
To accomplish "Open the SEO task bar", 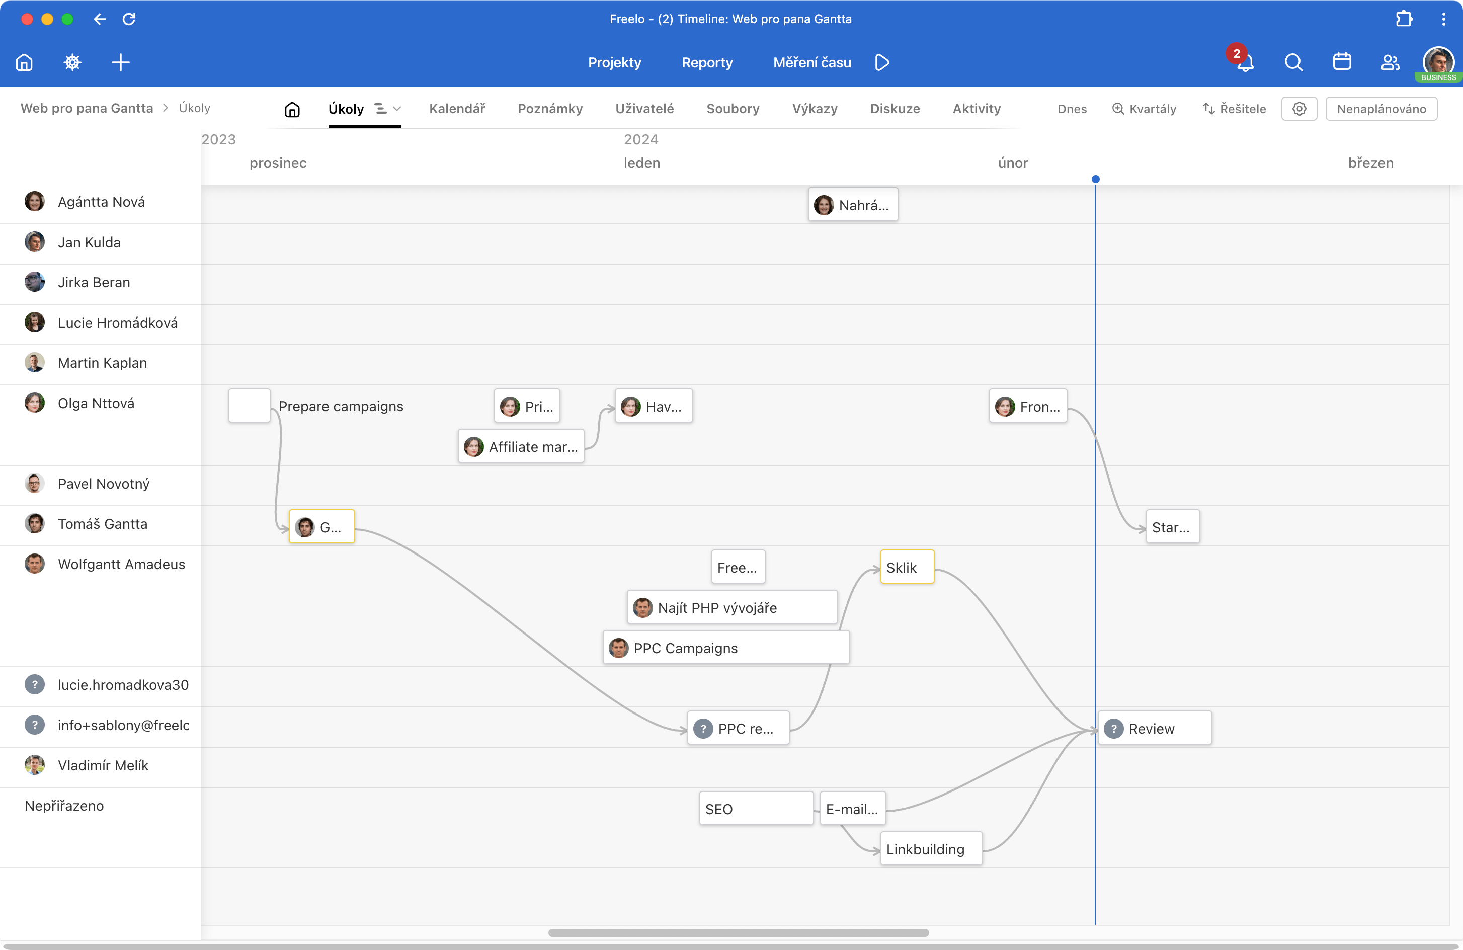I will (756, 809).
